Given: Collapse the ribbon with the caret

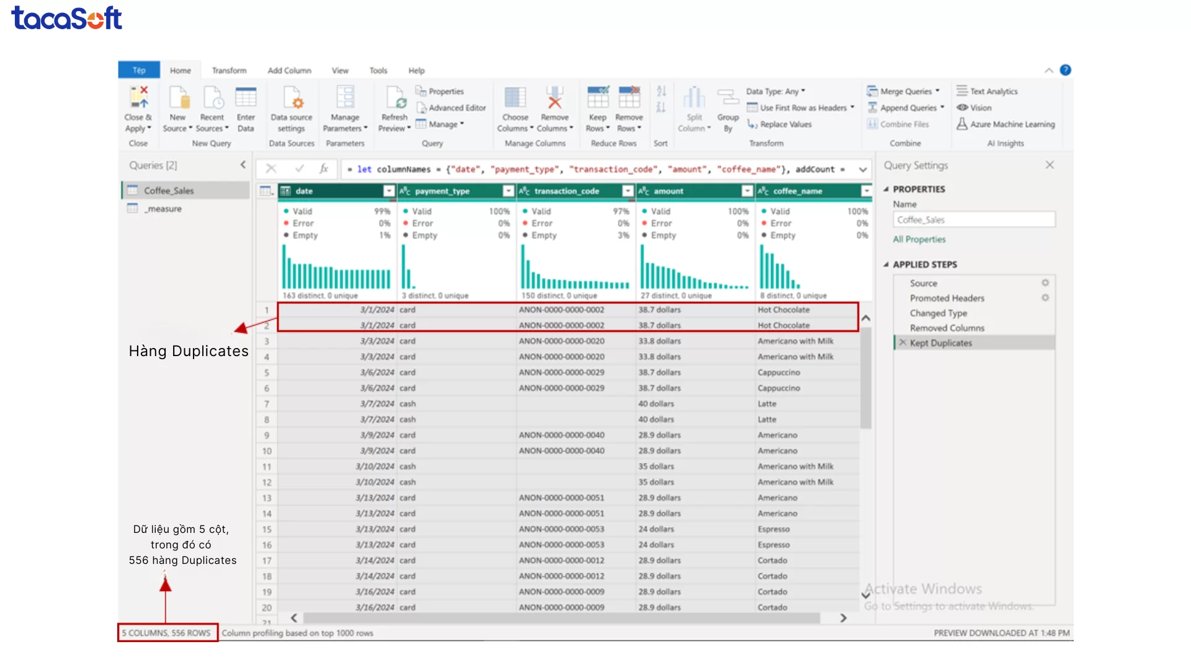Looking at the screenshot, I should coord(1049,71).
